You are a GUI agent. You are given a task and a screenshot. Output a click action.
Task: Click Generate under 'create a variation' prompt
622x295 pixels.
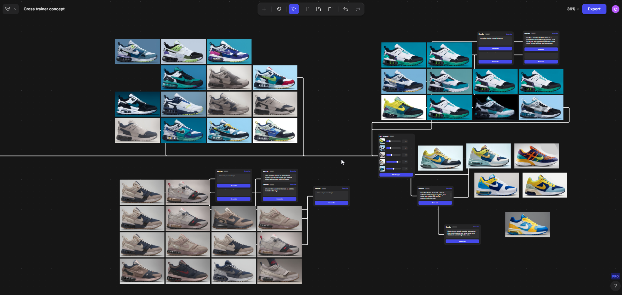(541, 49)
